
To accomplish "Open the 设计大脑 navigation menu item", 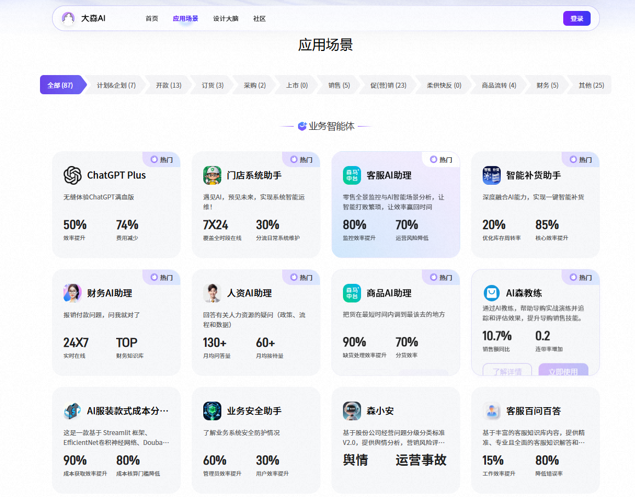I will click(x=226, y=19).
